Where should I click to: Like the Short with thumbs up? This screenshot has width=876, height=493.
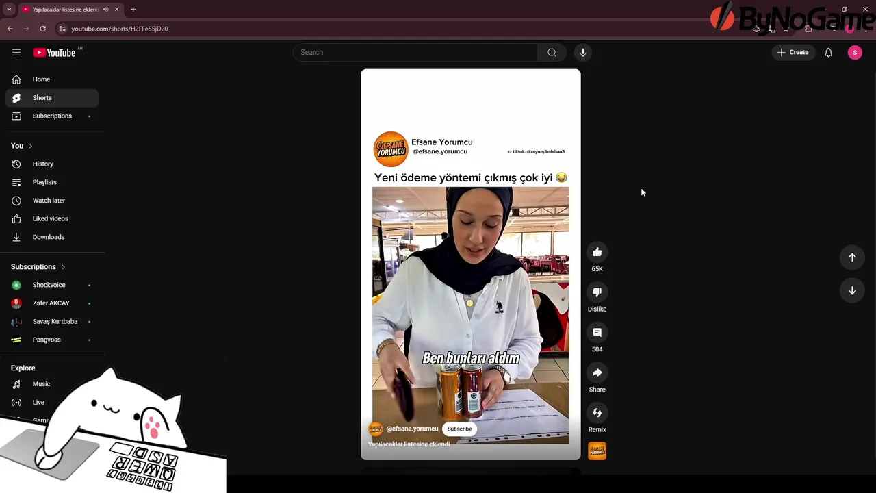point(597,252)
